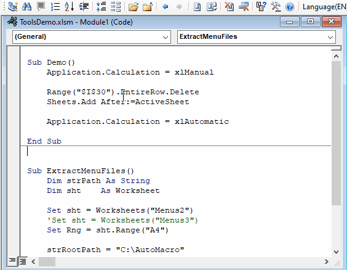Click on the Sub Demo() code line
Screen dimensions: 347x270
(51, 62)
